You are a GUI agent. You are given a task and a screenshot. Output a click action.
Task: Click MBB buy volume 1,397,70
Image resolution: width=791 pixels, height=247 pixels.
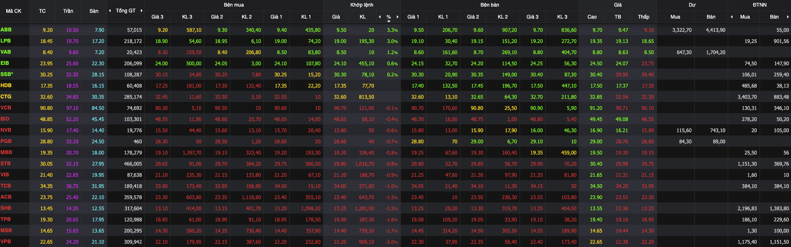(x=192, y=153)
